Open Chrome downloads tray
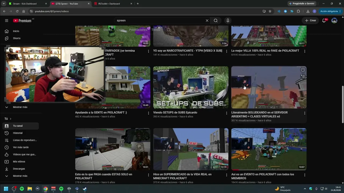Viewport: 344px width, 193px height. 308,11
